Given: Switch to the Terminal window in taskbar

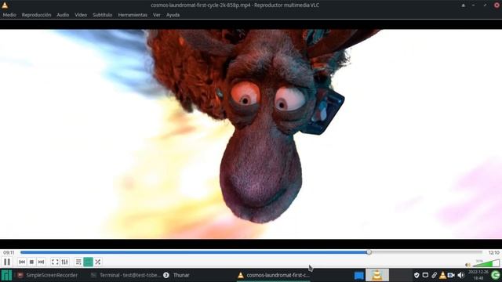Looking at the screenshot, I should [125, 275].
